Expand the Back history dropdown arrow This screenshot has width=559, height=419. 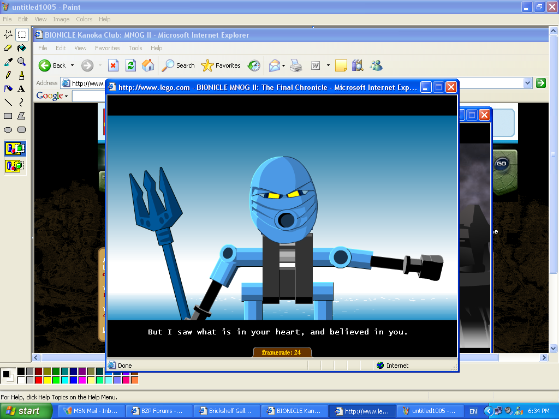[x=73, y=65]
